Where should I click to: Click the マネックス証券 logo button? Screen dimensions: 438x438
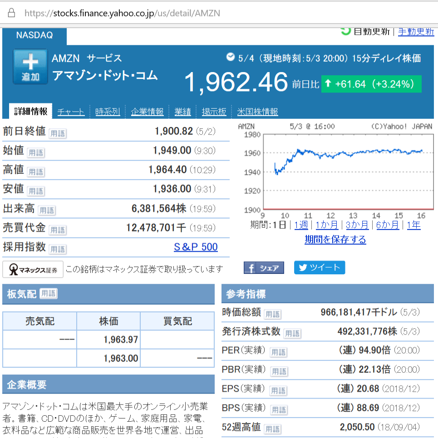[x=33, y=270]
